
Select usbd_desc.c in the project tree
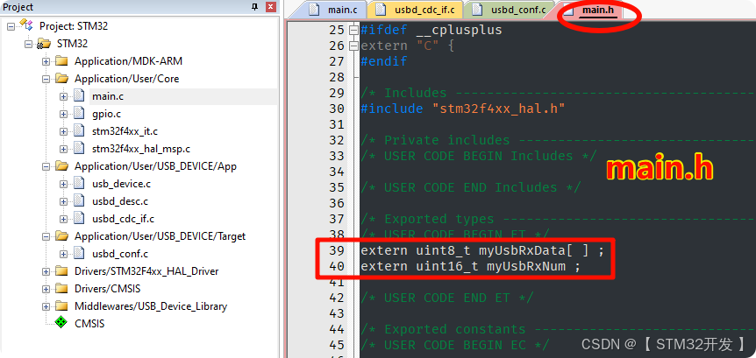pyautogui.click(x=120, y=201)
